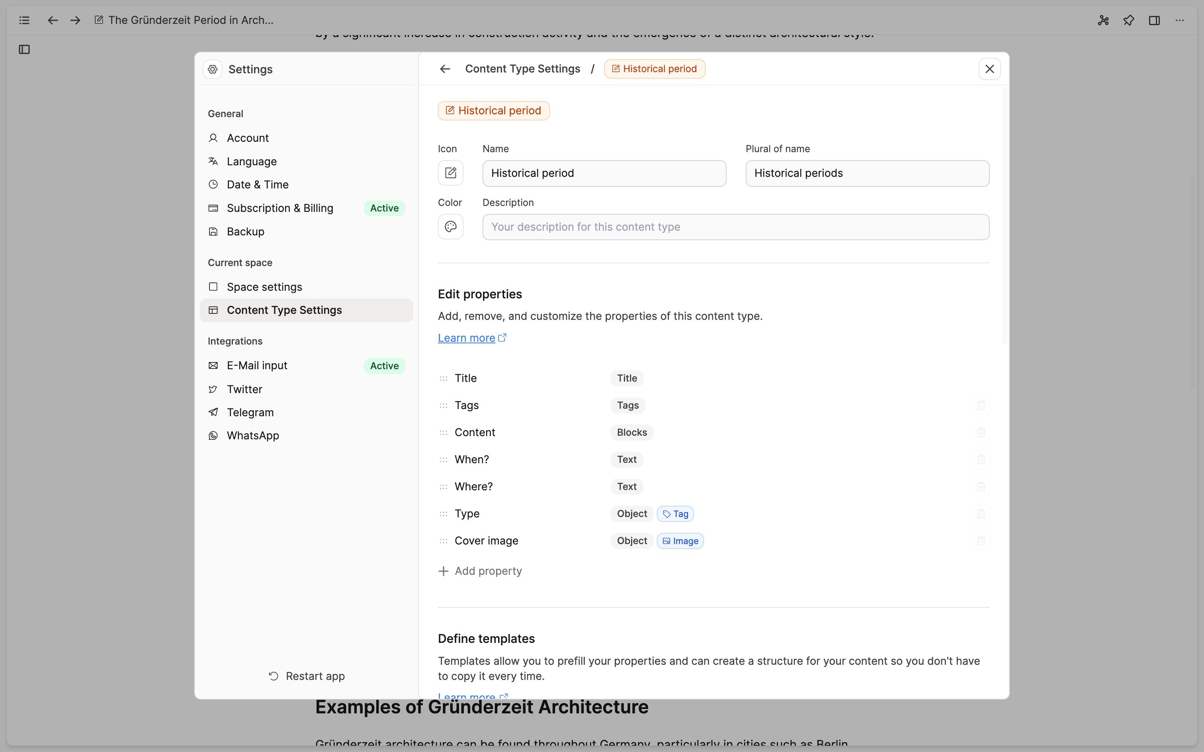Open the Twitter integration settings
The height and width of the screenshot is (752, 1204).
coord(244,389)
